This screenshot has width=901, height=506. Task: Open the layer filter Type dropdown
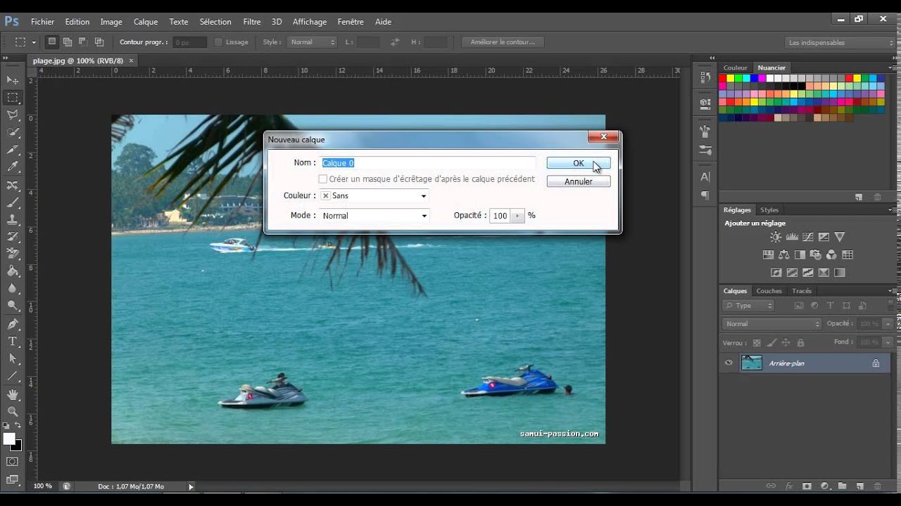[748, 306]
